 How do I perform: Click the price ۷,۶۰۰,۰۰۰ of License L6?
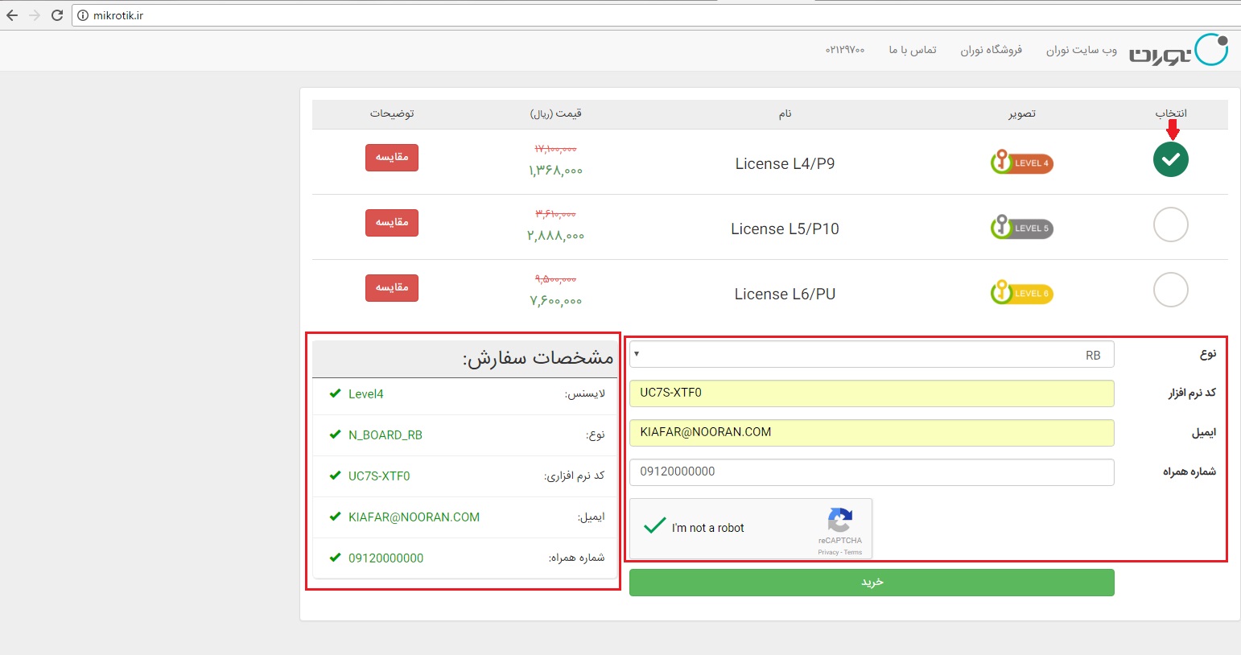point(555,301)
